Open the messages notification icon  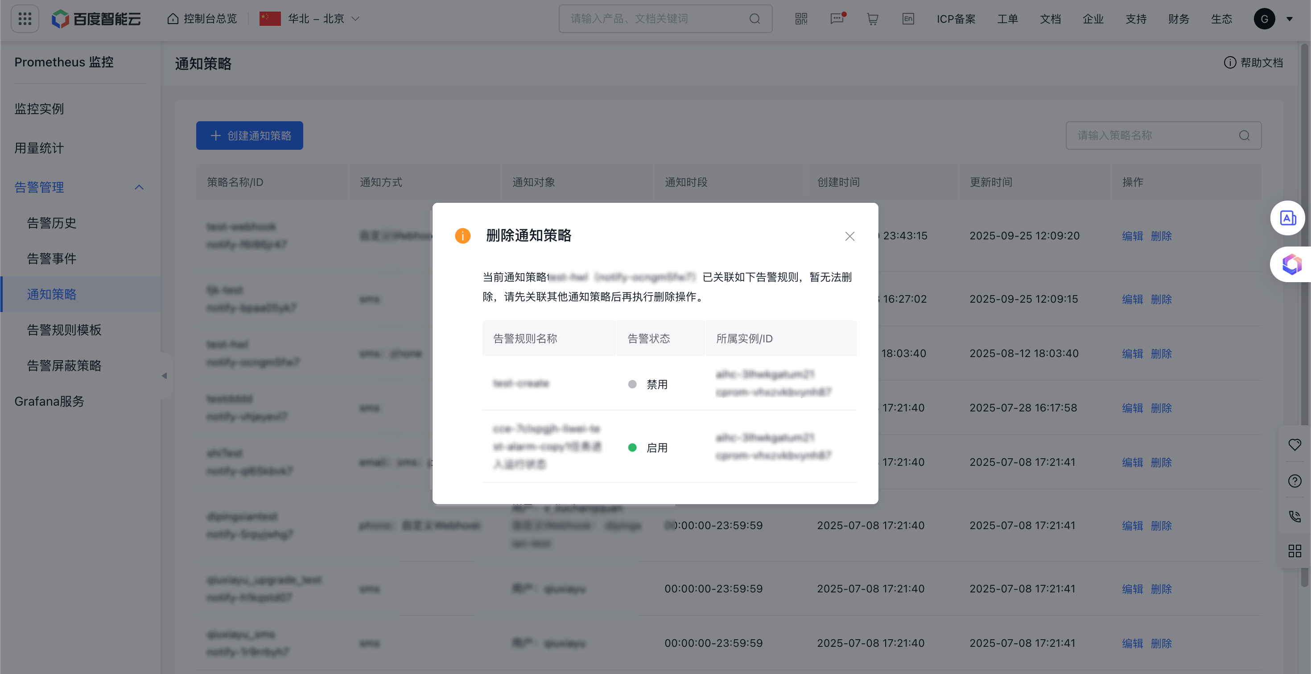(x=837, y=19)
